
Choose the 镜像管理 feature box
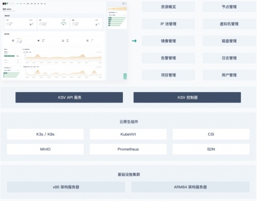[x=168, y=41]
